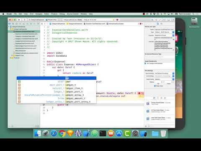Open the Line Endings dropdown

(x=164, y=76)
